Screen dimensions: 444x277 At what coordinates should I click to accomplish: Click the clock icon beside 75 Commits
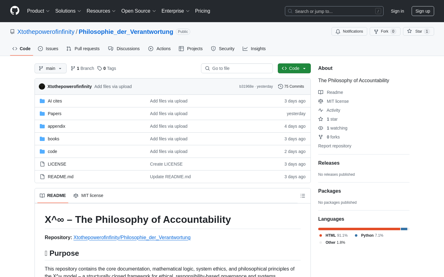(x=281, y=86)
